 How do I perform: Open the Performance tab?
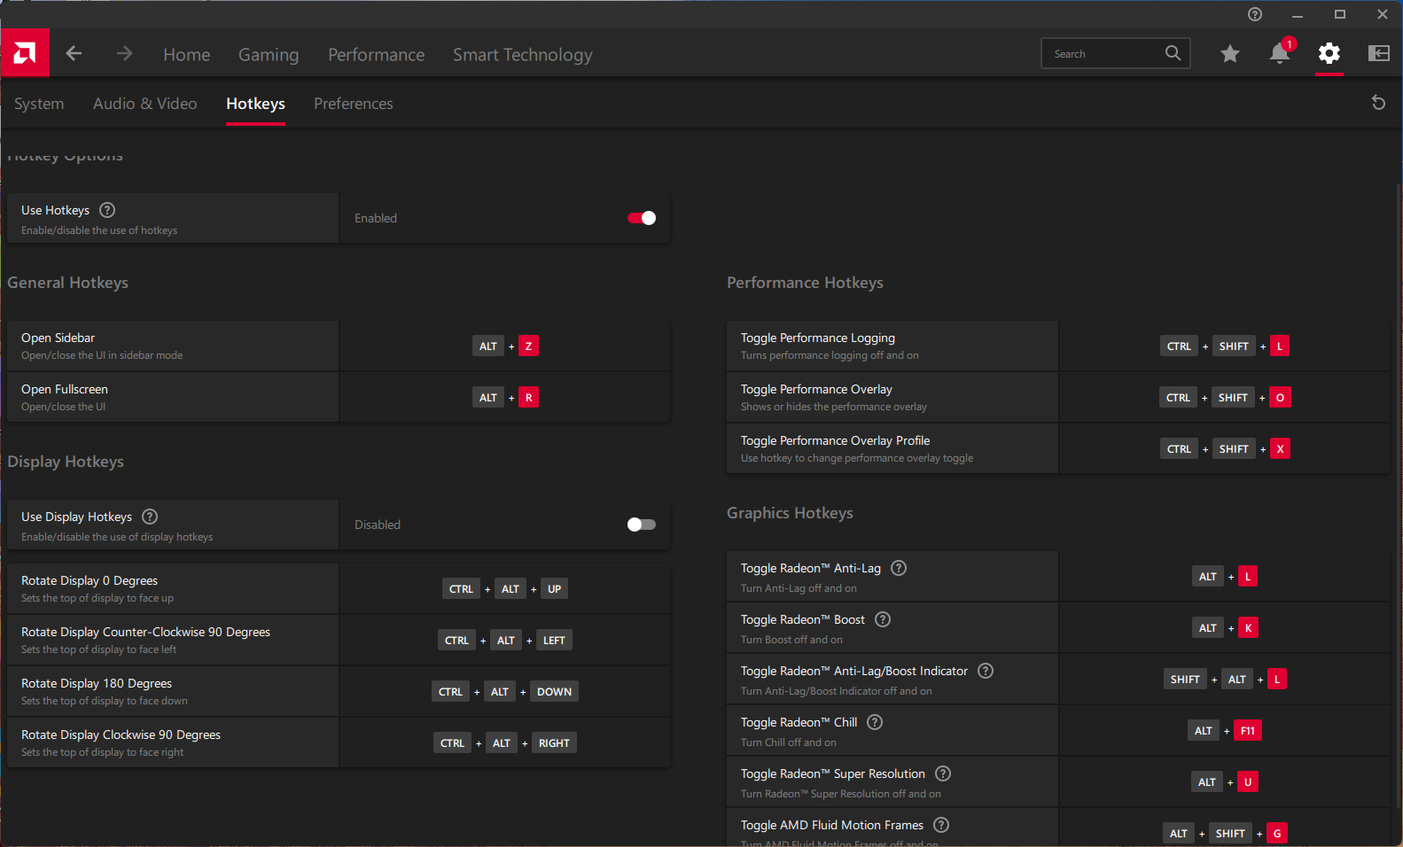tap(377, 55)
